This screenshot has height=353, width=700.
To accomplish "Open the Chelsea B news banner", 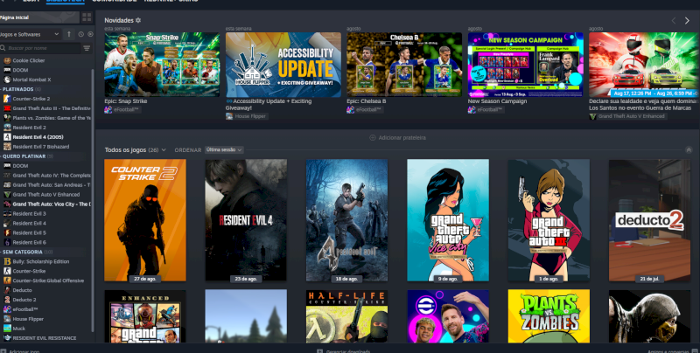I will coord(404,65).
